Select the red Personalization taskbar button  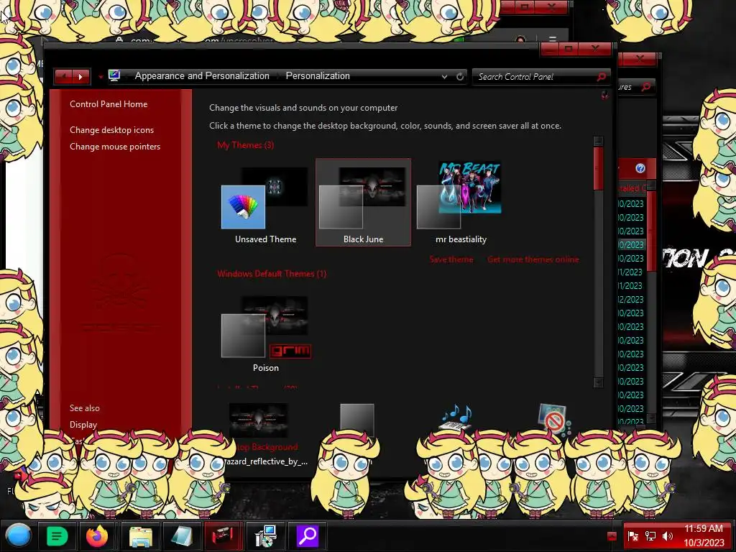[223, 535]
